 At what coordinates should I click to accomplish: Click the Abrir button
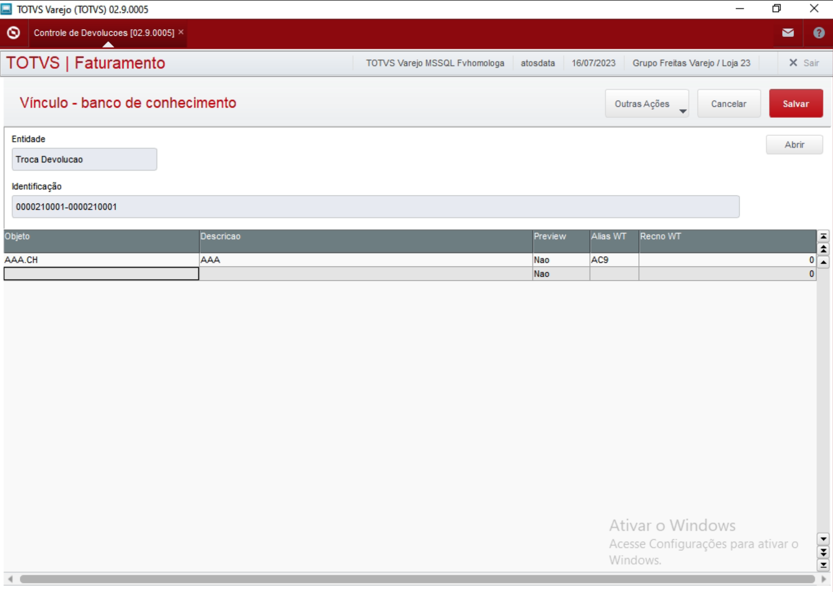tap(794, 145)
